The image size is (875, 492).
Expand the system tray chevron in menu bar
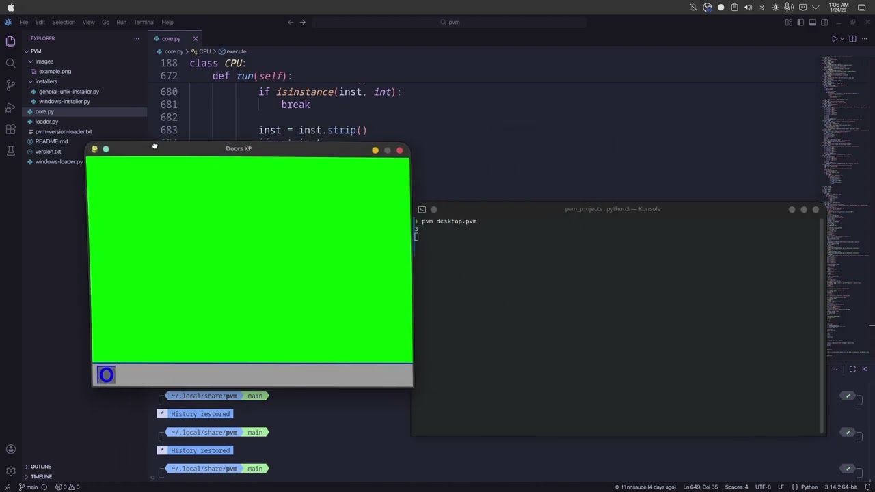816,8
